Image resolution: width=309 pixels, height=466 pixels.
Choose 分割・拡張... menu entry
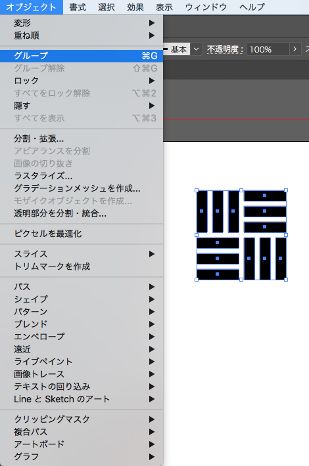coord(82,138)
